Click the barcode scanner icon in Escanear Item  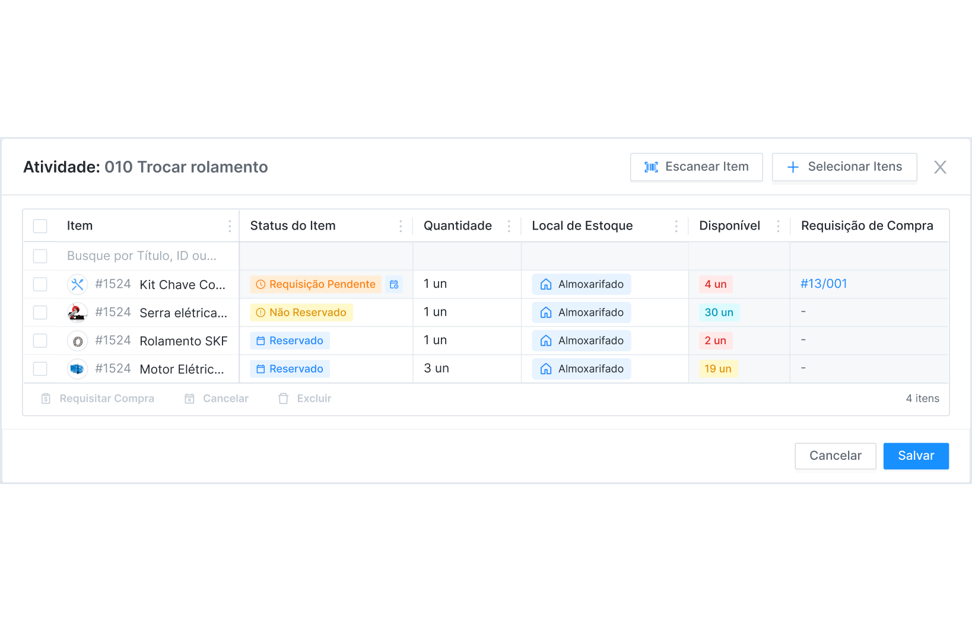pyautogui.click(x=651, y=167)
